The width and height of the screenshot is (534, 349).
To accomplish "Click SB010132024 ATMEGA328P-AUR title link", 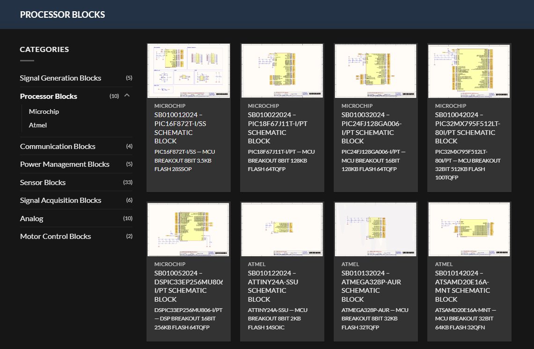I will (371, 286).
